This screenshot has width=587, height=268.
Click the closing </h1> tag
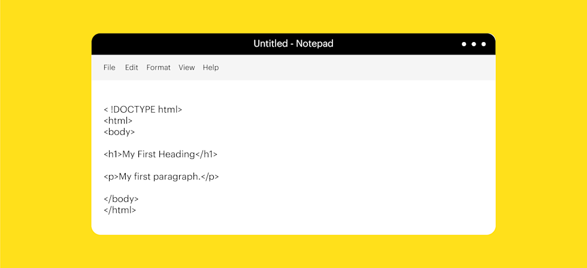click(x=207, y=155)
